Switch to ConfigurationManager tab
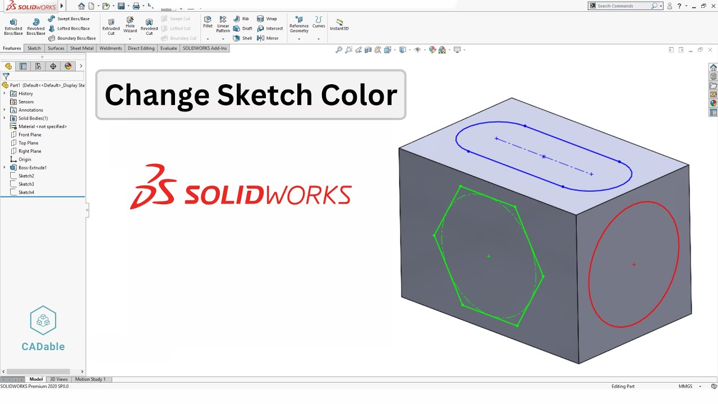The image size is (718, 404). point(38,66)
